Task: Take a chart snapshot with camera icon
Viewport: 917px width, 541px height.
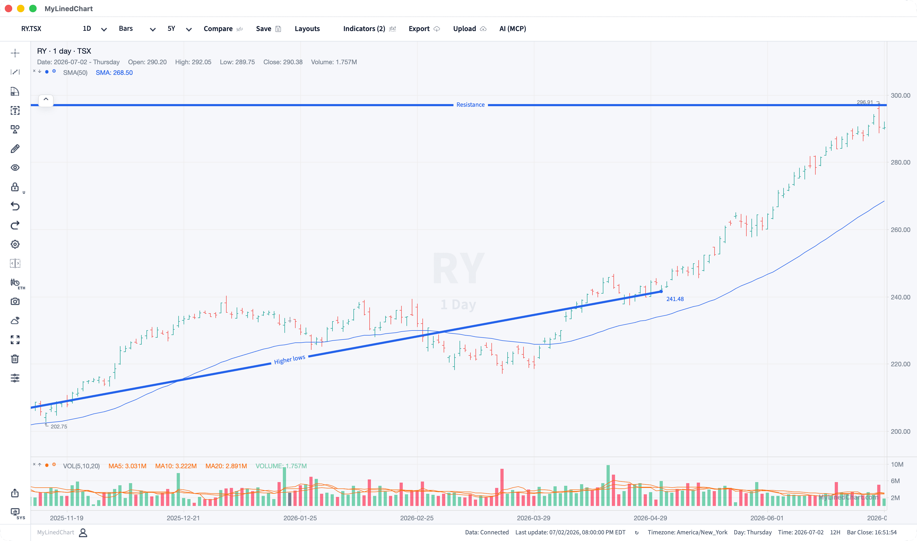Action: pyautogui.click(x=15, y=302)
